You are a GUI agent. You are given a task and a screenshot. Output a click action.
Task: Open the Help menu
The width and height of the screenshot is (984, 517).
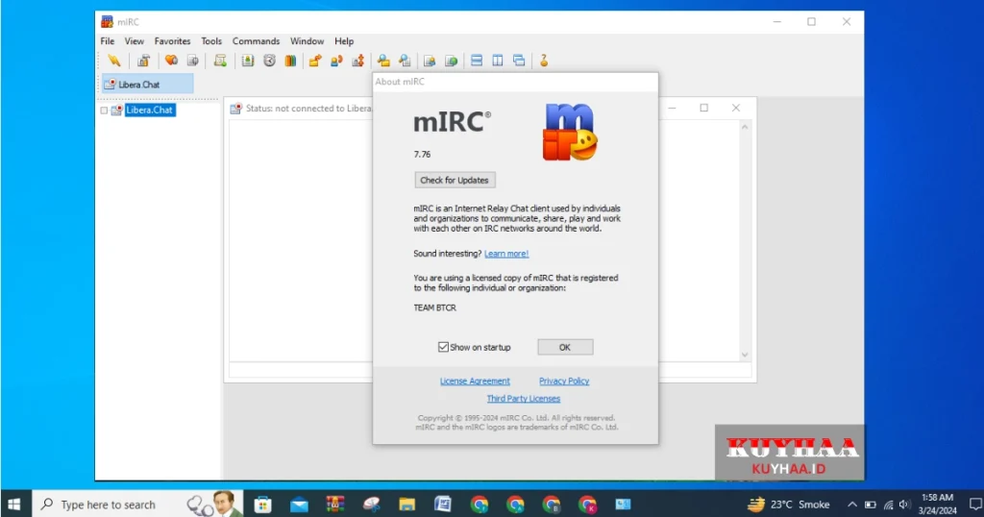click(344, 40)
